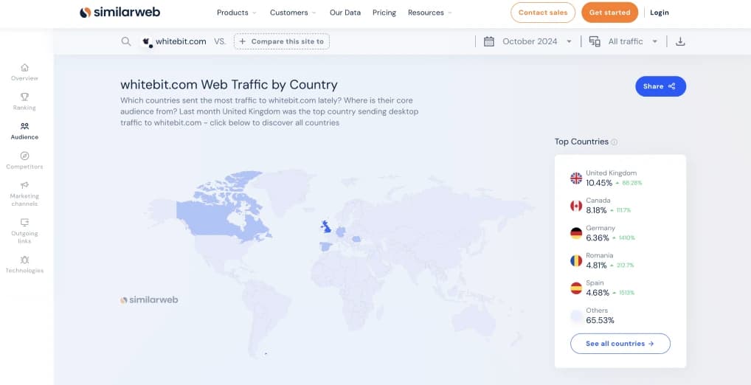Open the search magnifier icon
Screen dimensions: 751x385
(x=126, y=41)
